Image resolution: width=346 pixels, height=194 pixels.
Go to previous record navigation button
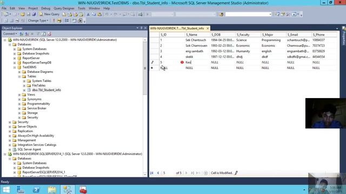click(158, 173)
